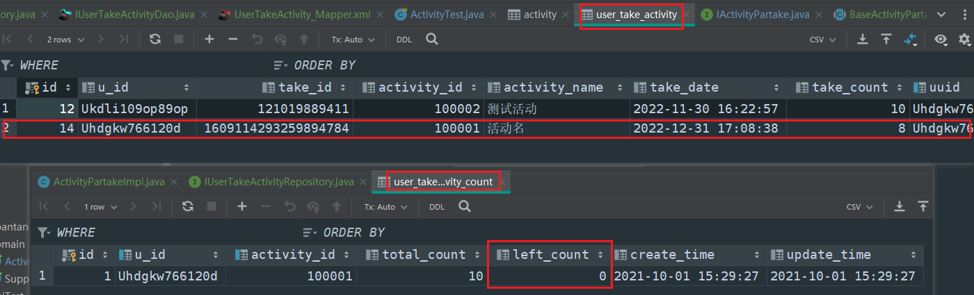
Task: Import data into user_take_activity with upload icon
Action: (x=886, y=40)
